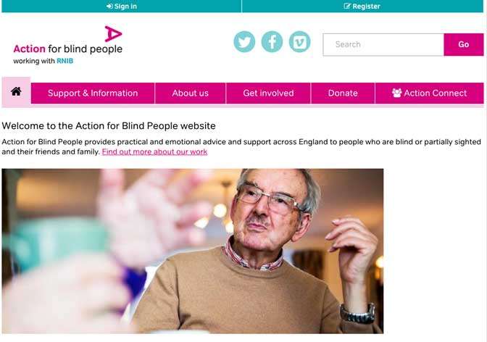Click the elderly man banner photo
This screenshot has width=487, height=342.
pyautogui.click(x=193, y=251)
